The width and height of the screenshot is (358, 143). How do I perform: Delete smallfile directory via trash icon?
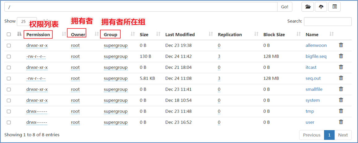[341, 89]
